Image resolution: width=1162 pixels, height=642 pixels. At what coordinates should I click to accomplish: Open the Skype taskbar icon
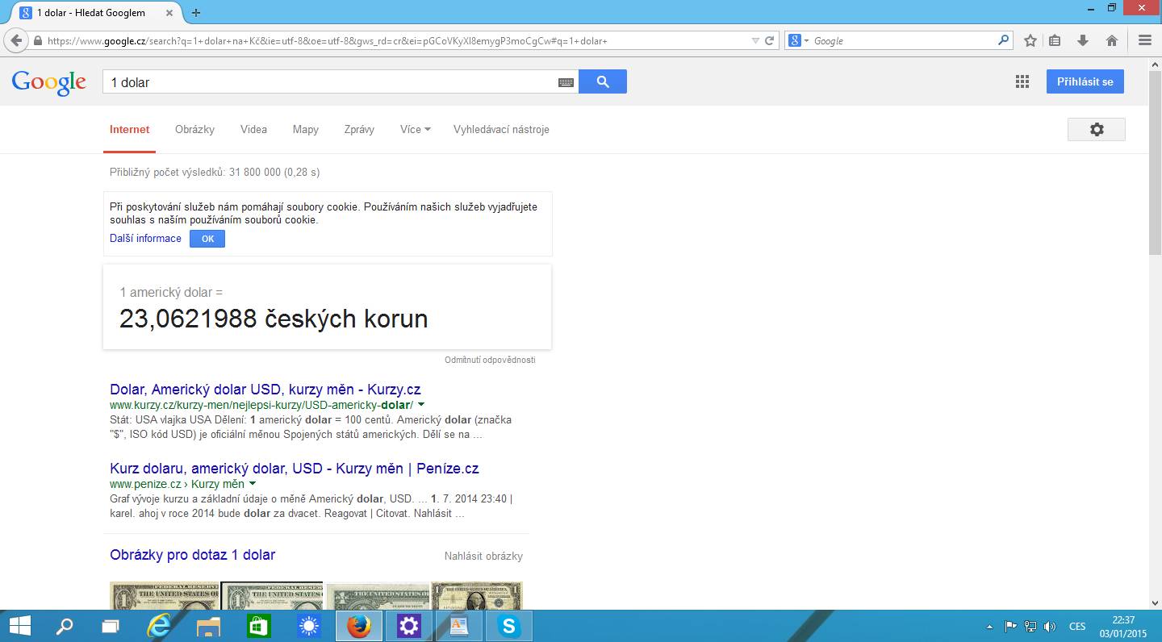pyautogui.click(x=509, y=626)
